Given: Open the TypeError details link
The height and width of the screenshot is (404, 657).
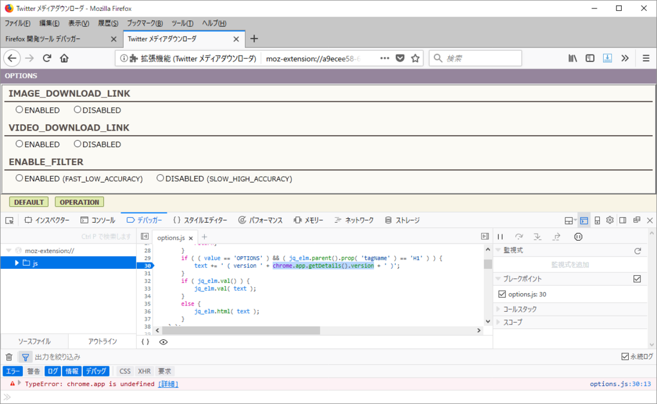Looking at the screenshot, I should (168, 384).
